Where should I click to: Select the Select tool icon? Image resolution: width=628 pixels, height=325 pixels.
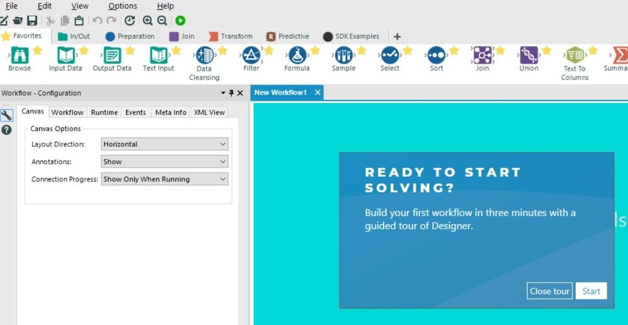[390, 55]
